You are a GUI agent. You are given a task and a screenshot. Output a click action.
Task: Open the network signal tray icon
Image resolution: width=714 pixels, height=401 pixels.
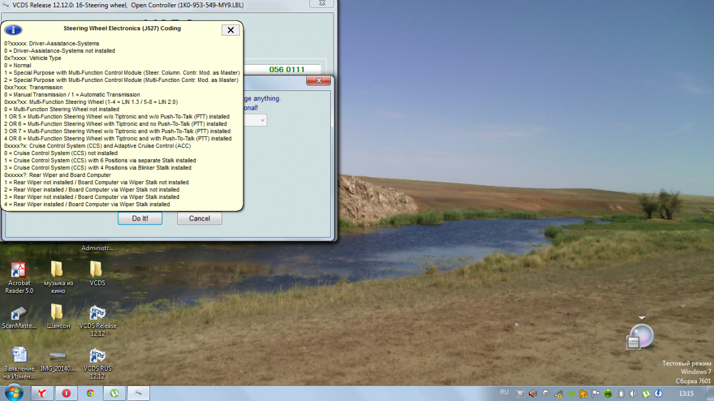pos(558,393)
